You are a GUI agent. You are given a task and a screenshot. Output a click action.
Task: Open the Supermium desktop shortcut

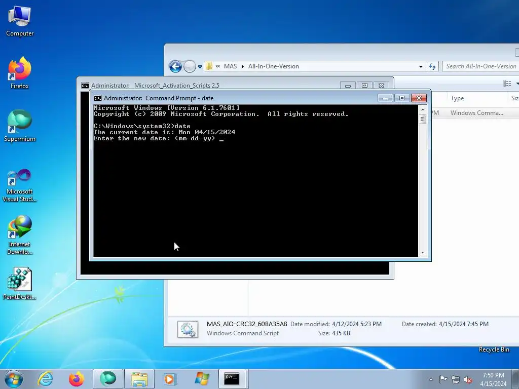[20, 126]
